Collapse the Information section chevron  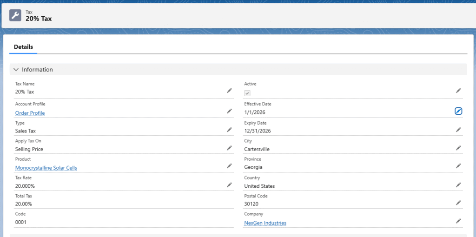pos(16,70)
